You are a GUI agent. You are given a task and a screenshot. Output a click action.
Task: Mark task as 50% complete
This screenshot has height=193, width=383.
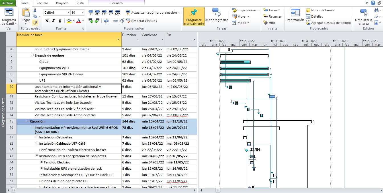coord(104,13)
